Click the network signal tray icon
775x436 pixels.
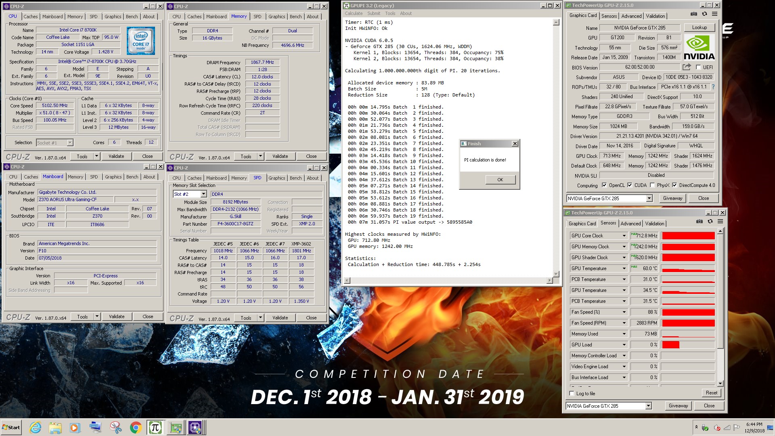727,428
